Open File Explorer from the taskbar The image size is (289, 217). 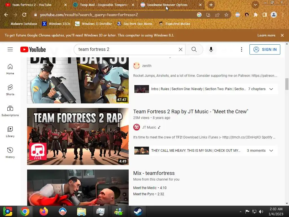[x=82, y=211]
